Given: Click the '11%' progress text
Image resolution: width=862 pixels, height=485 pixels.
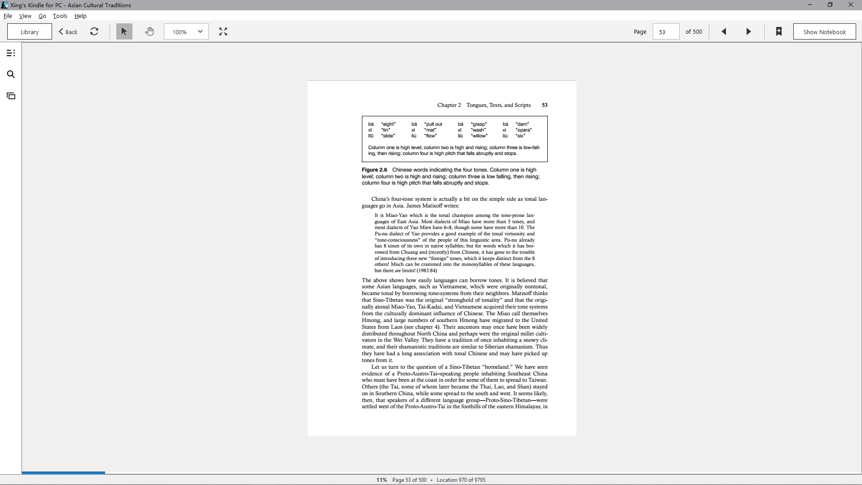Looking at the screenshot, I should click(382, 480).
